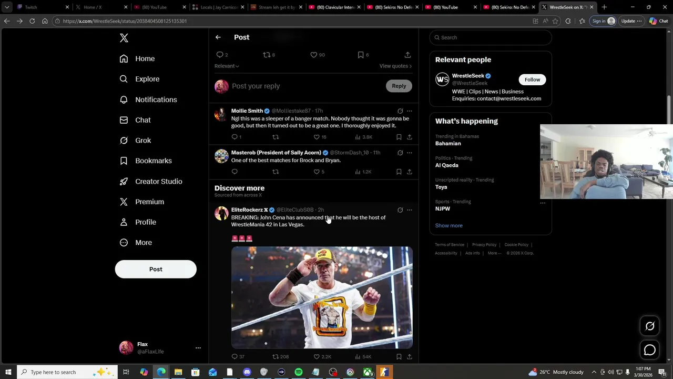The width and height of the screenshot is (673, 379).
Task: Follow WrestleSeek
Action: point(532,79)
